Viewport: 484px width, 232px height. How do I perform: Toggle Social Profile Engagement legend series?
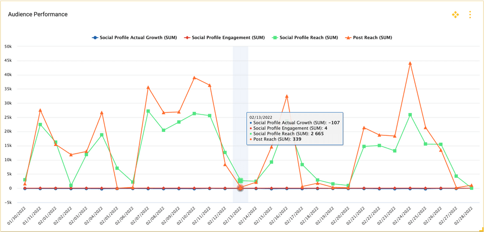pyautogui.click(x=224, y=37)
